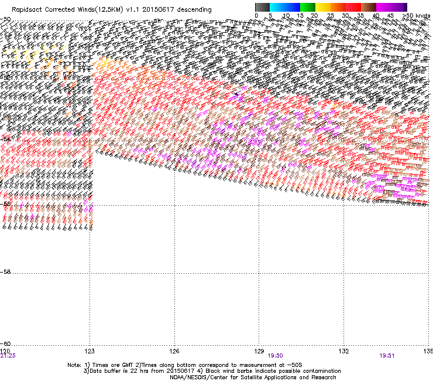Click the legend label '25'
The image size is (433, 381).
tap(331, 16)
